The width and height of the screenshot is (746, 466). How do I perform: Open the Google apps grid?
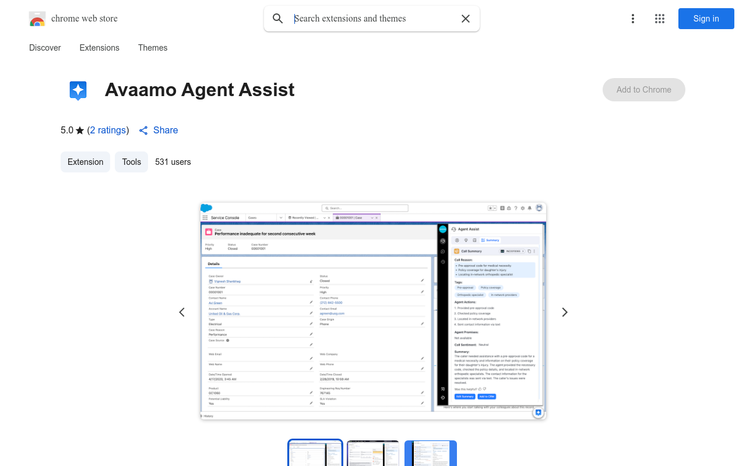pyautogui.click(x=660, y=19)
